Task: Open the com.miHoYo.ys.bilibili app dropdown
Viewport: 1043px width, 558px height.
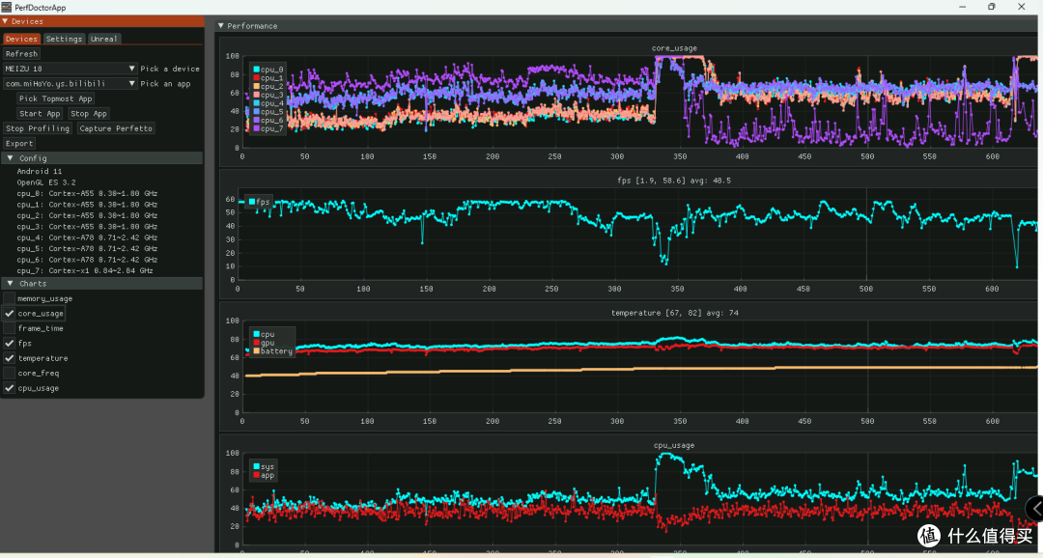Action: (70, 84)
